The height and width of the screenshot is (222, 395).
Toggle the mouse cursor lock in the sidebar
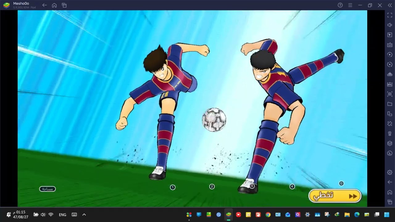[390, 35]
